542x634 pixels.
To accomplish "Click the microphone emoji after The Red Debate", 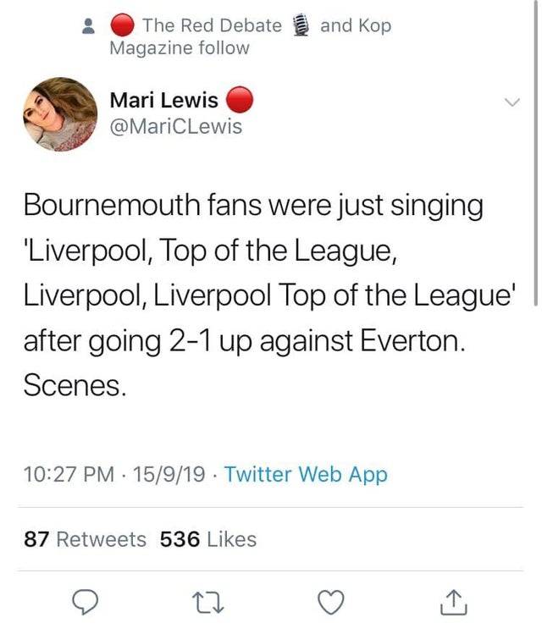I will click(x=301, y=26).
